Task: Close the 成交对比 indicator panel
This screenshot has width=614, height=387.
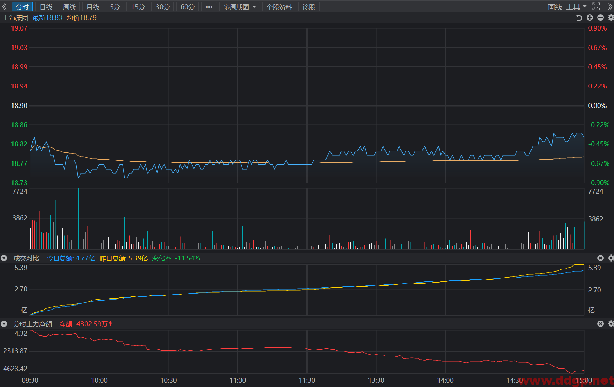Action: (x=600, y=258)
